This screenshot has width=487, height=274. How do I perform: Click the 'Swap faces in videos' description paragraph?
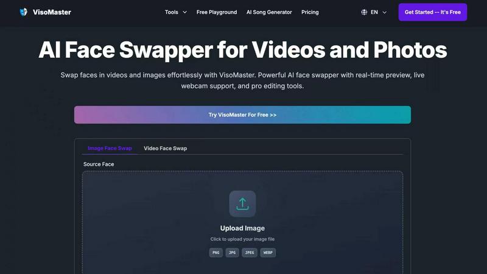point(242,80)
